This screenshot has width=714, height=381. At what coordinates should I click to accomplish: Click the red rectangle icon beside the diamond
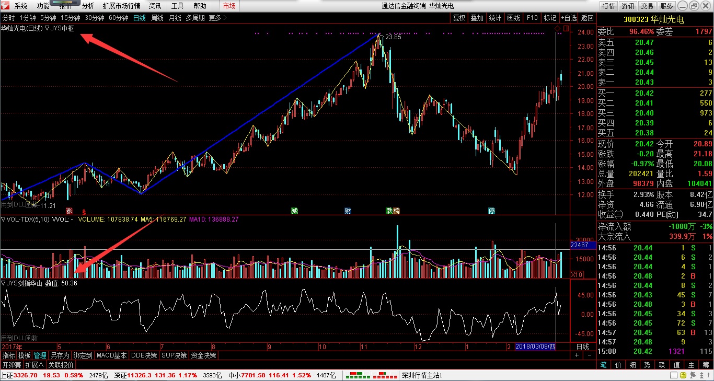(x=566, y=28)
